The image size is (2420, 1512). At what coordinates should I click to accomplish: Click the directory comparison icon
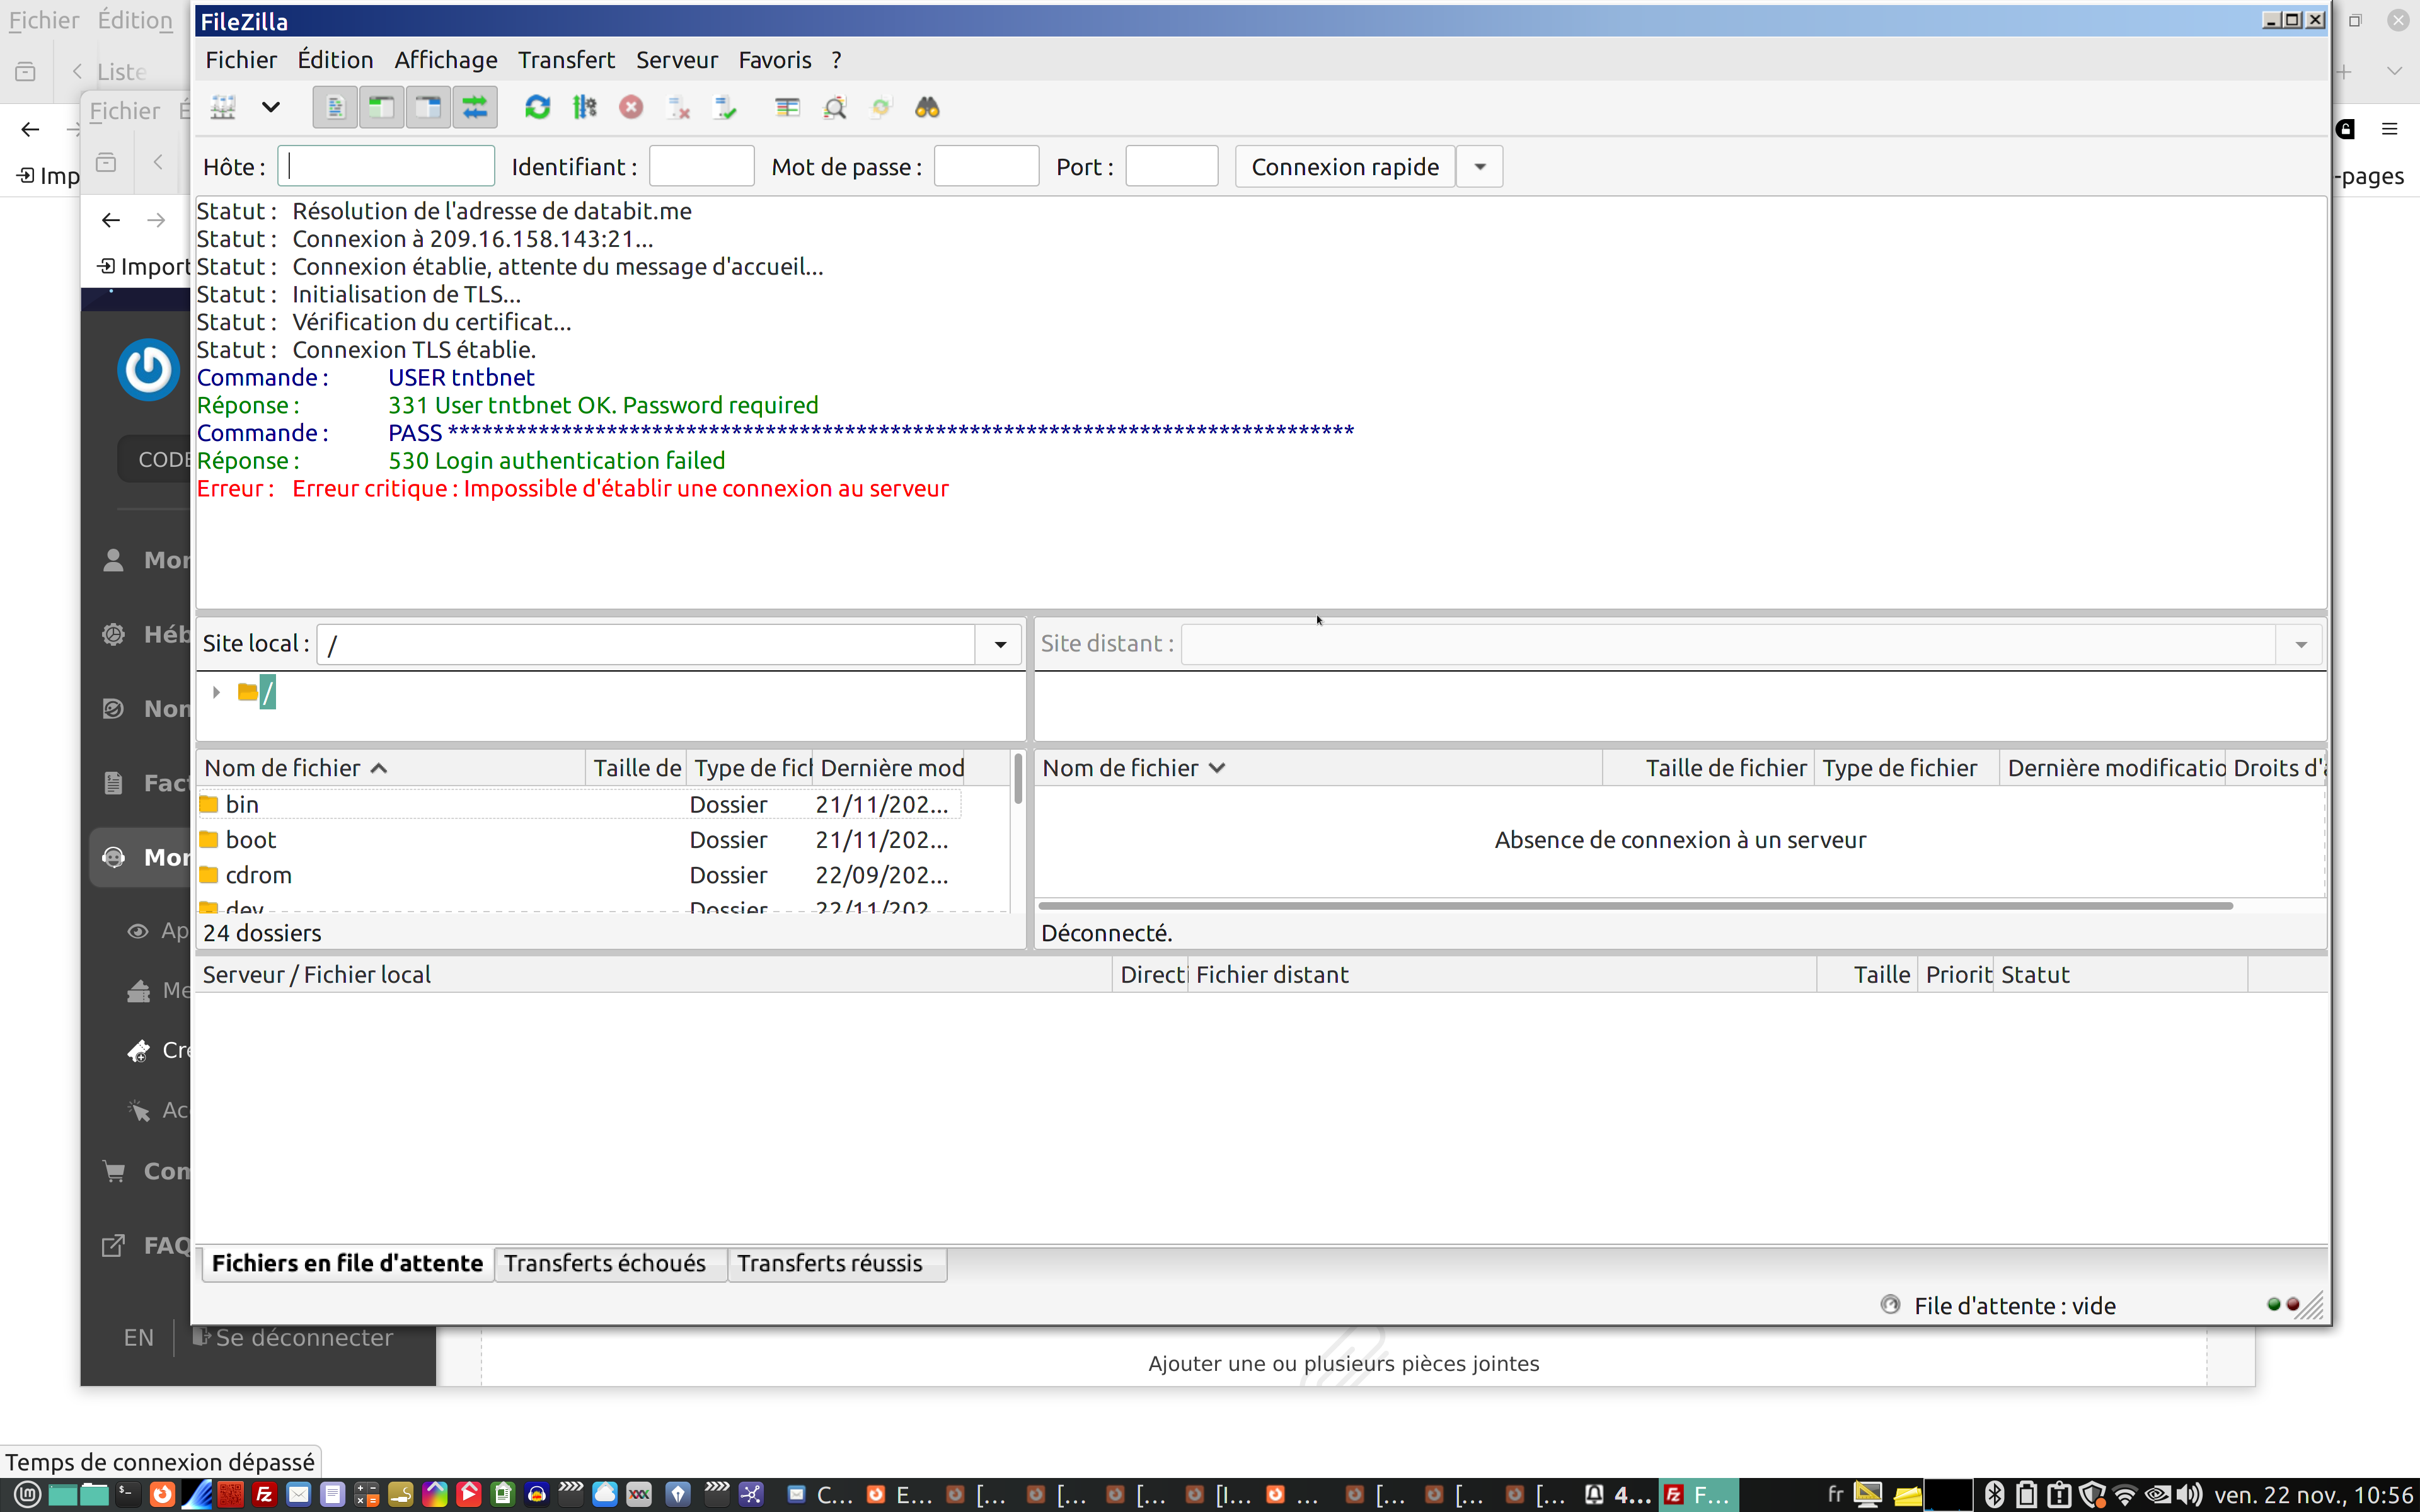tap(834, 107)
